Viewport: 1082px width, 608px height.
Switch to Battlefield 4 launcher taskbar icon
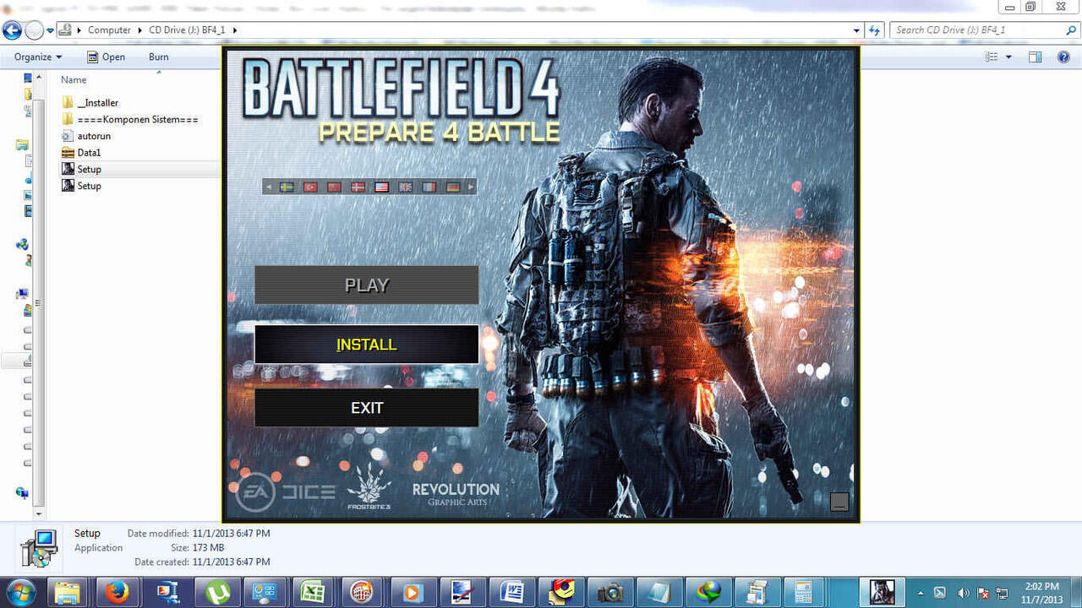point(882,593)
